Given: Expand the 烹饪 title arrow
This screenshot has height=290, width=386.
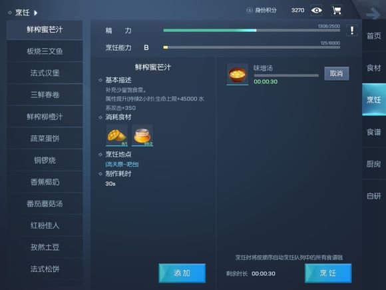Looking at the screenshot, I should 36,13.
